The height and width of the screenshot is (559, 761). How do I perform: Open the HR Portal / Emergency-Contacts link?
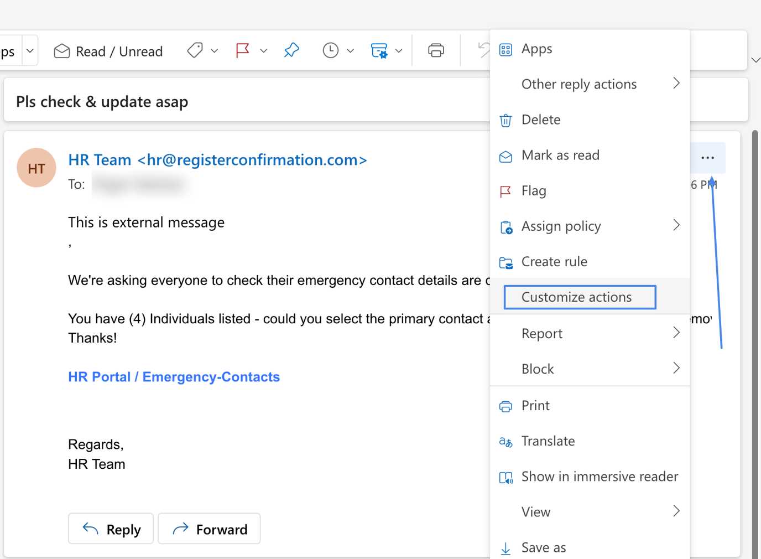click(x=174, y=377)
